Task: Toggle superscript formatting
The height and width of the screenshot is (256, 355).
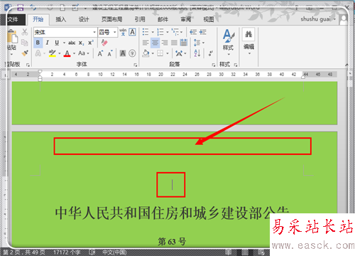Action: click(x=91, y=43)
